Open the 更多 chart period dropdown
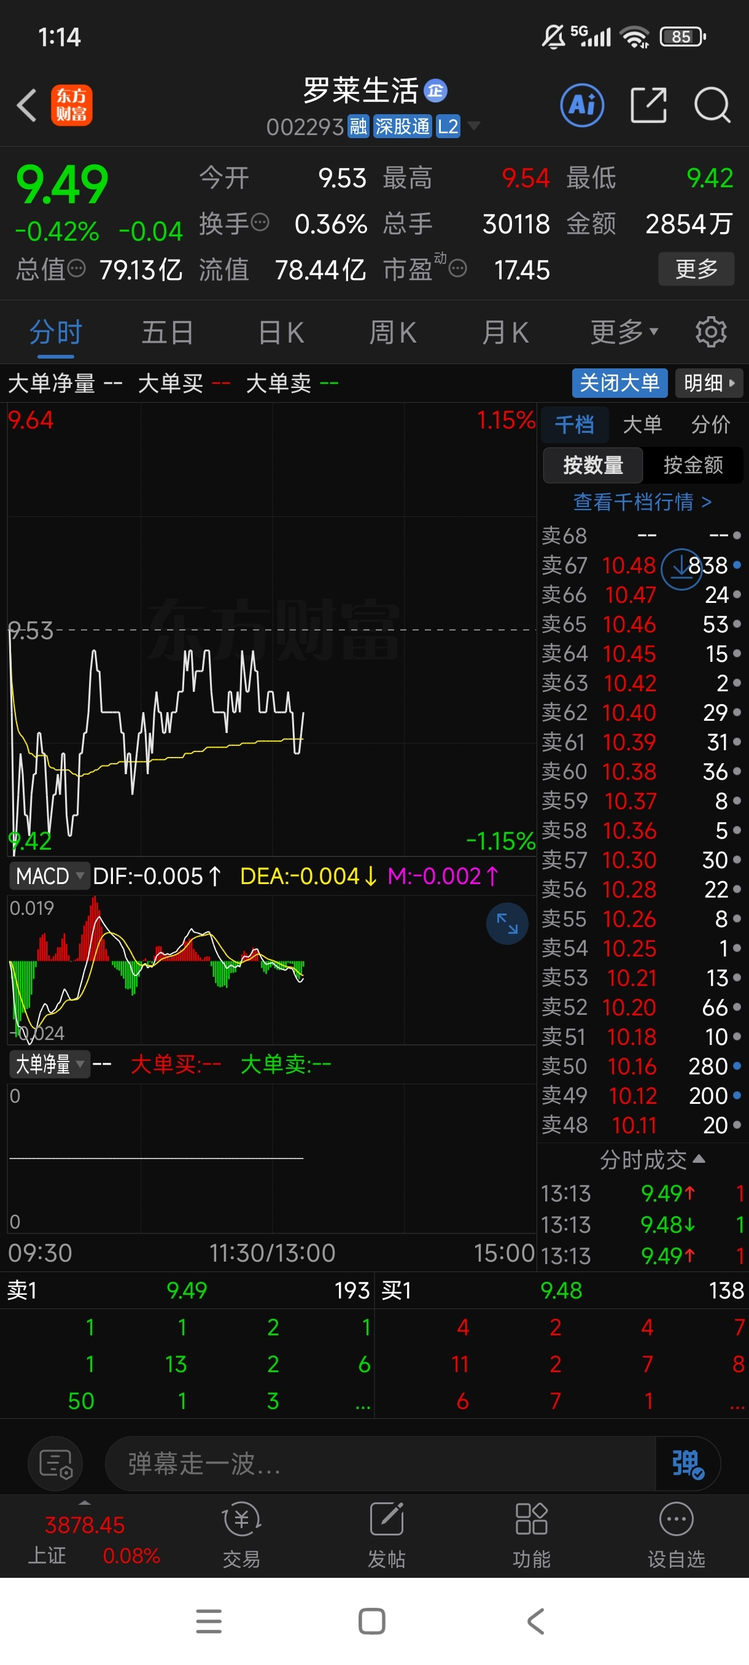Image resolution: width=749 pixels, height=1665 pixels. click(x=624, y=332)
